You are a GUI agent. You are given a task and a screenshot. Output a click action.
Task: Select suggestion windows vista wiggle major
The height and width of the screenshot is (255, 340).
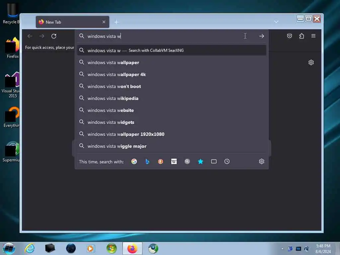[x=172, y=146]
